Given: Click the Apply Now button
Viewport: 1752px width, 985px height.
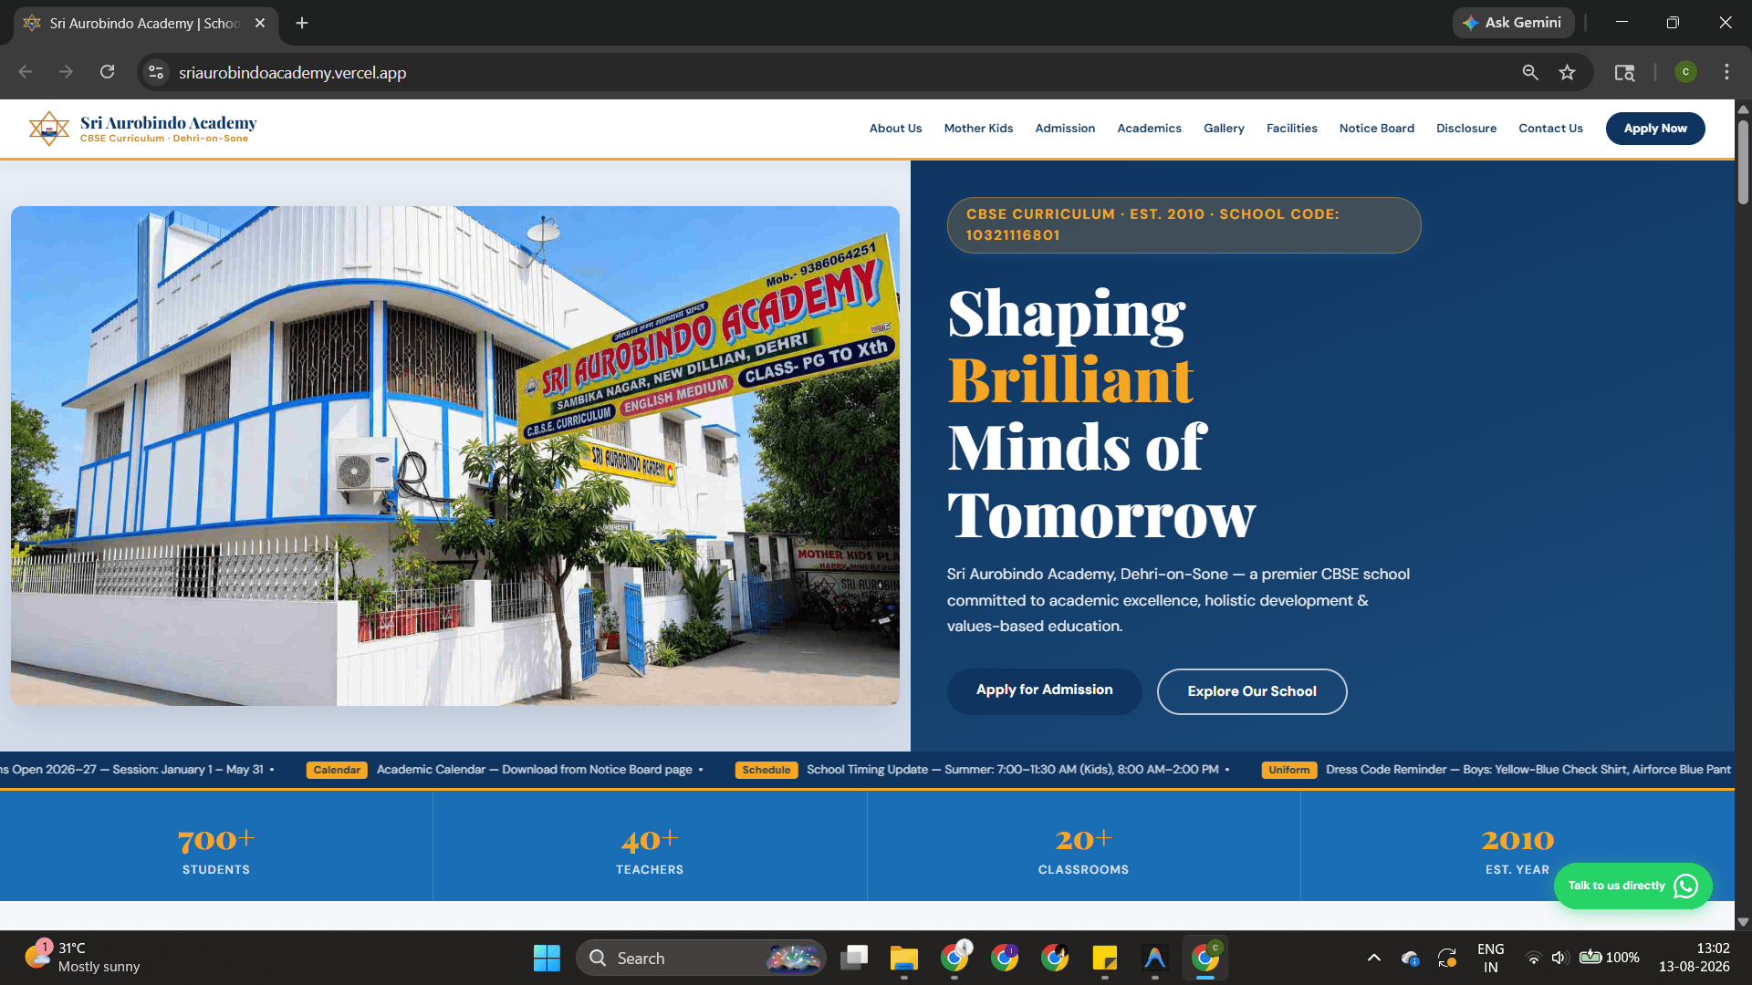Looking at the screenshot, I should click(x=1655, y=129).
